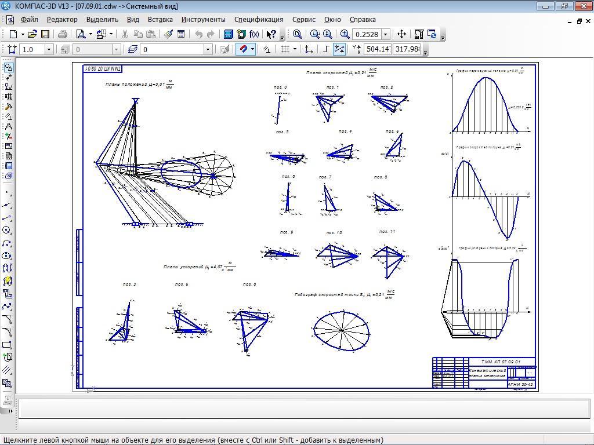The height and width of the screenshot is (445, 594).
Task: Open the Файл menu
Action: pos(29,20)
